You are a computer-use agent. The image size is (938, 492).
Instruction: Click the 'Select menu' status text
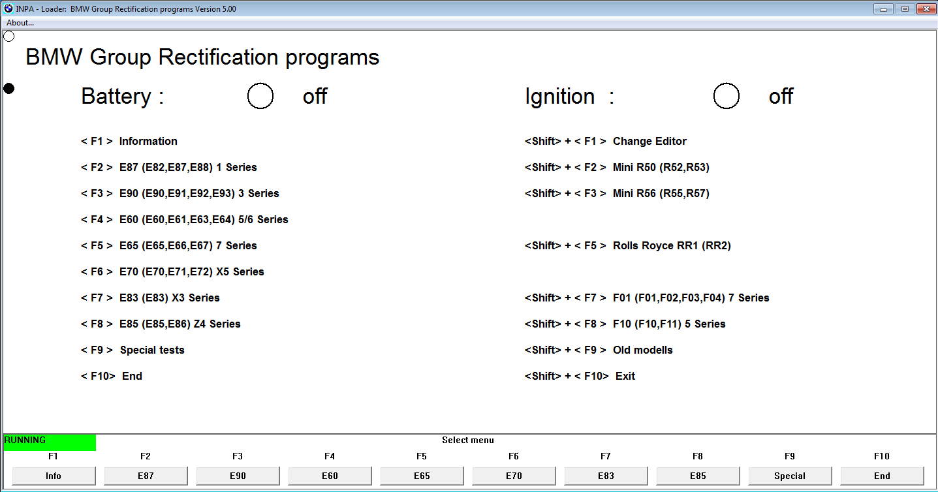[468, 440]
